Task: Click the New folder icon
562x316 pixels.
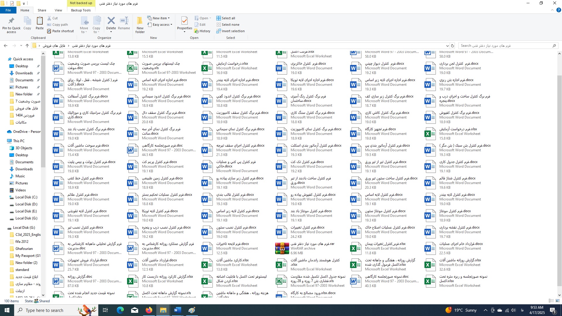Action: pyautogui.click(x=140, y=21)
